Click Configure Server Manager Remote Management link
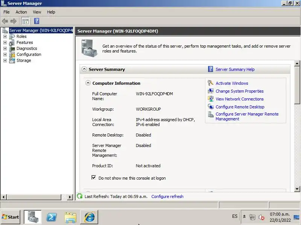The height and width of the screenshot is (225, 301). (247, 116)
